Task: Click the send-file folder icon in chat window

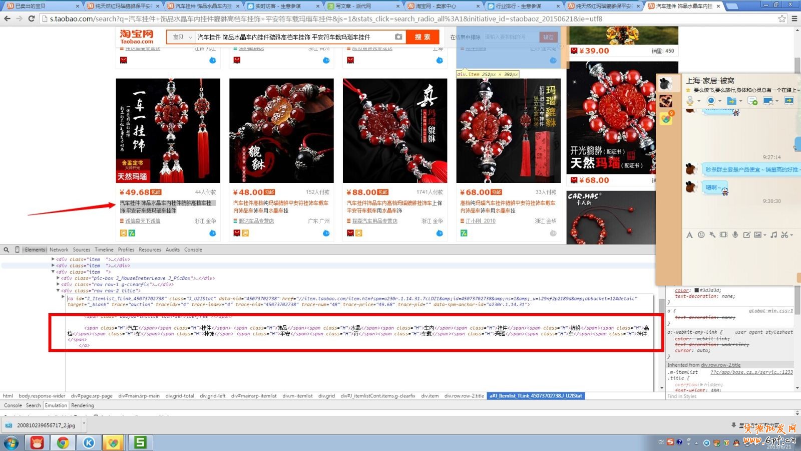Action: coord(731,101)
